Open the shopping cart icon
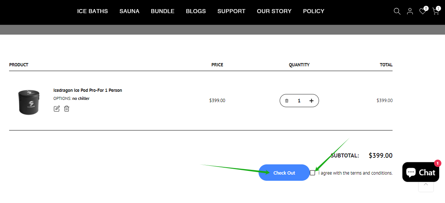This screenshot has width=445, height=203. [x=435, y=11]
